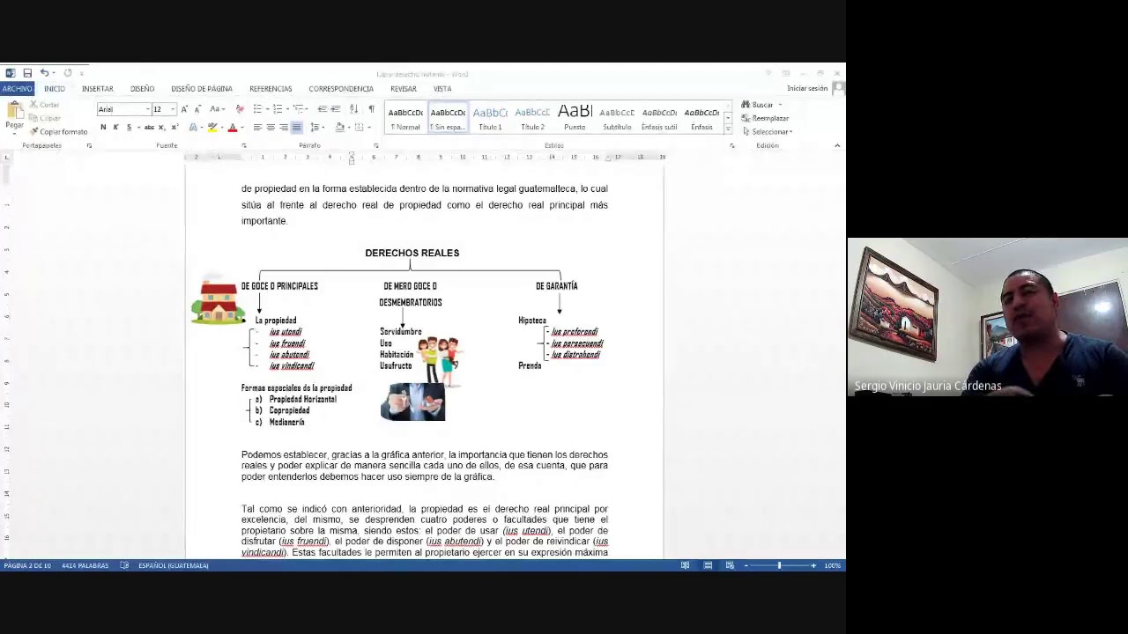Shrink font size with the smaller A icon
Viewport: 1128px width, 634px height.
tap(197, 109)
